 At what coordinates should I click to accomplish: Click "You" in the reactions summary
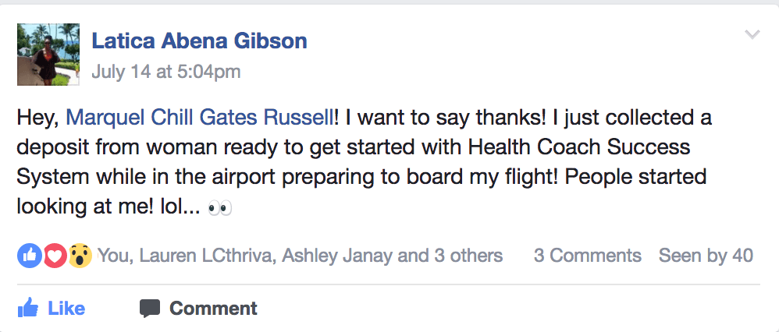click(x=112, y=256)
